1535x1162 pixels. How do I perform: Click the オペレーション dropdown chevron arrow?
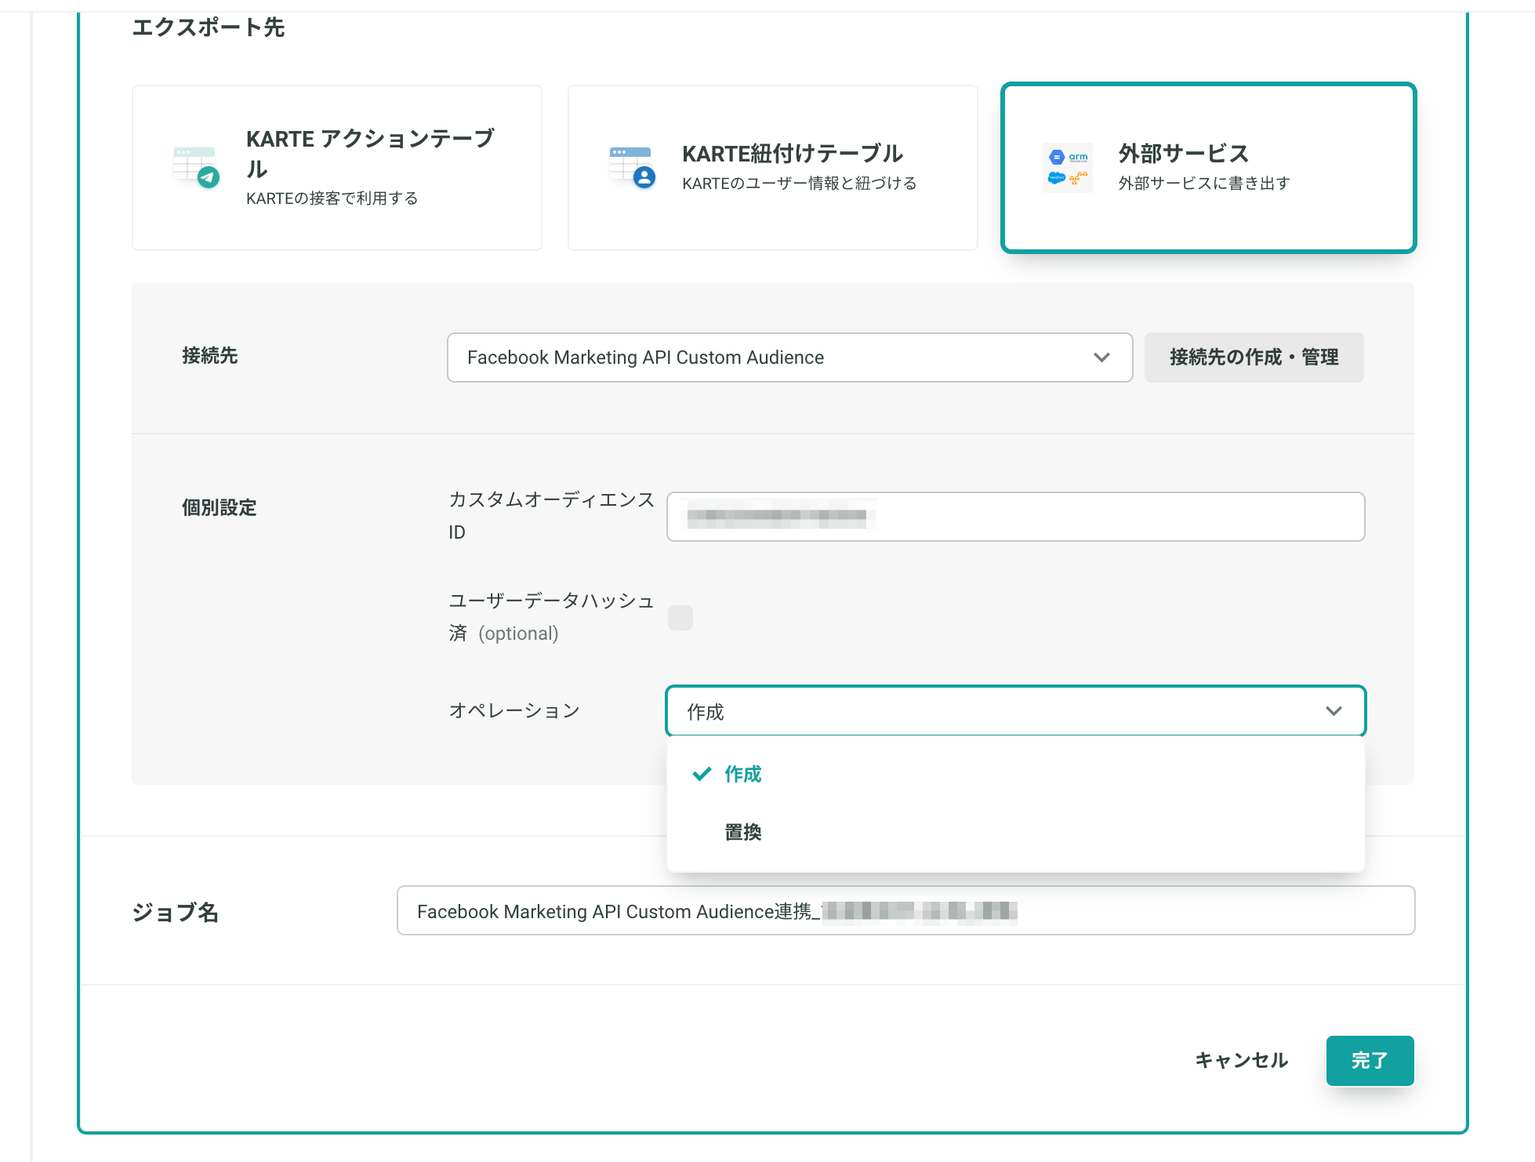(x=1334, y=711)
